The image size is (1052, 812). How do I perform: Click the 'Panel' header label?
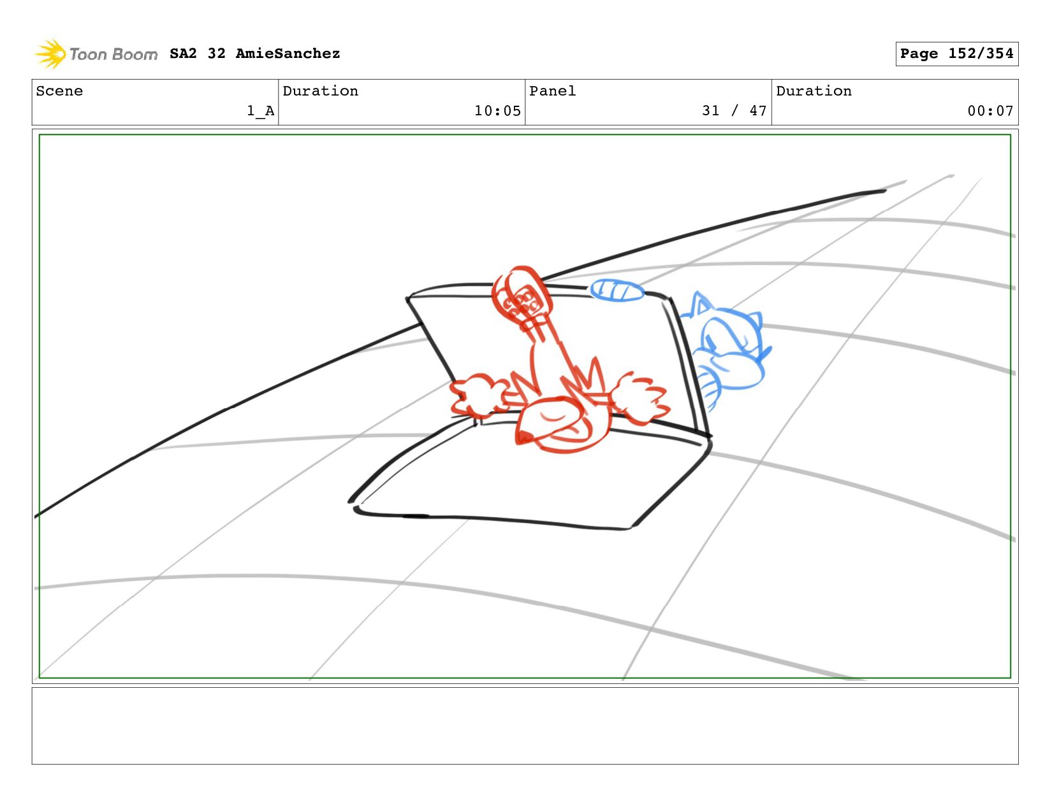(552, 91)
